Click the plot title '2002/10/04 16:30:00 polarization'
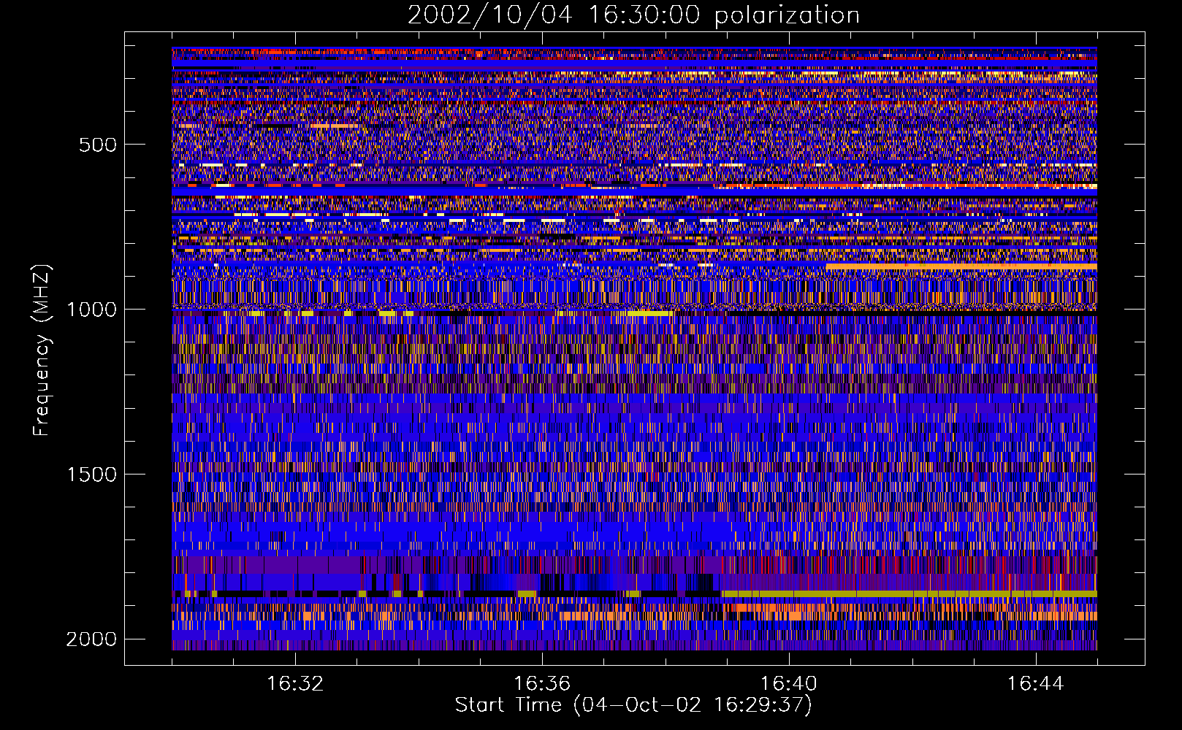 [633, 15]
